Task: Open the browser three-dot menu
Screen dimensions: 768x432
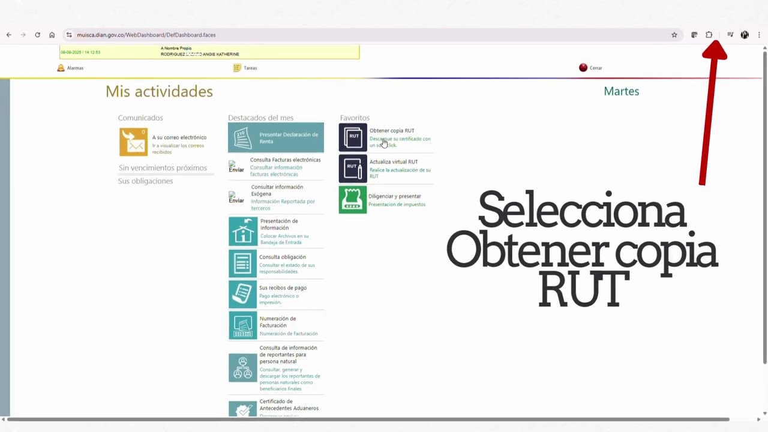Action: coord(759,35)
